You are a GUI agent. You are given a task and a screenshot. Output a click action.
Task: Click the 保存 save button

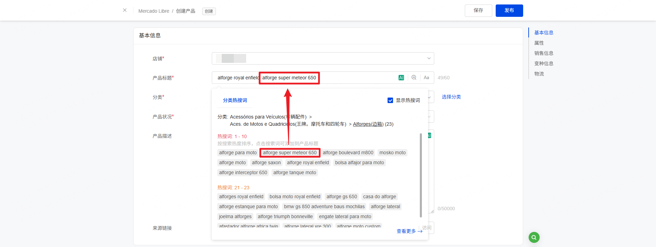478,11
